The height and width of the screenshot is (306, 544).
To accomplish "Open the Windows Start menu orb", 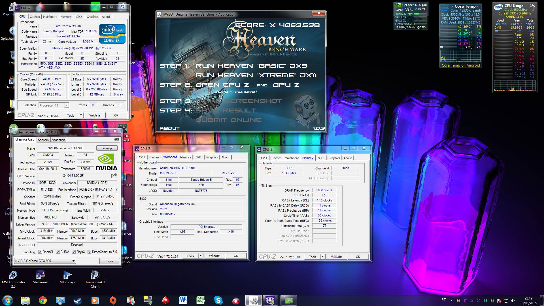I will click(x=7, y=300).
